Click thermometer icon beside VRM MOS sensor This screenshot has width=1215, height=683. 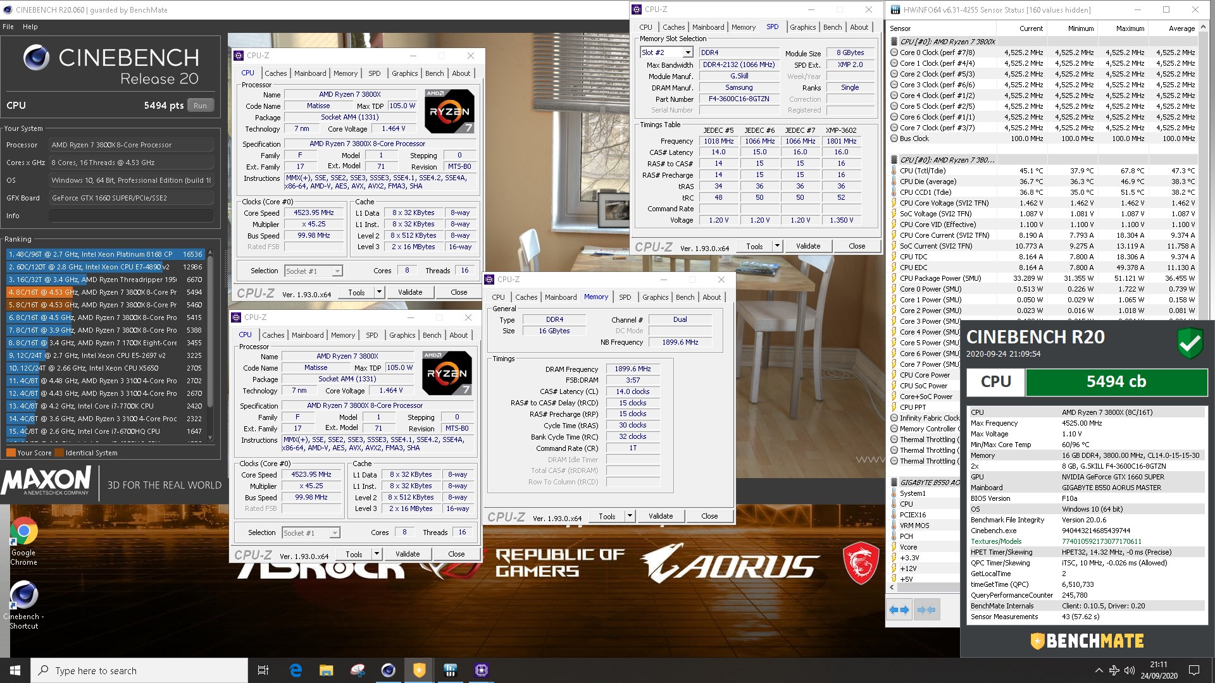[x=894, y=526]
